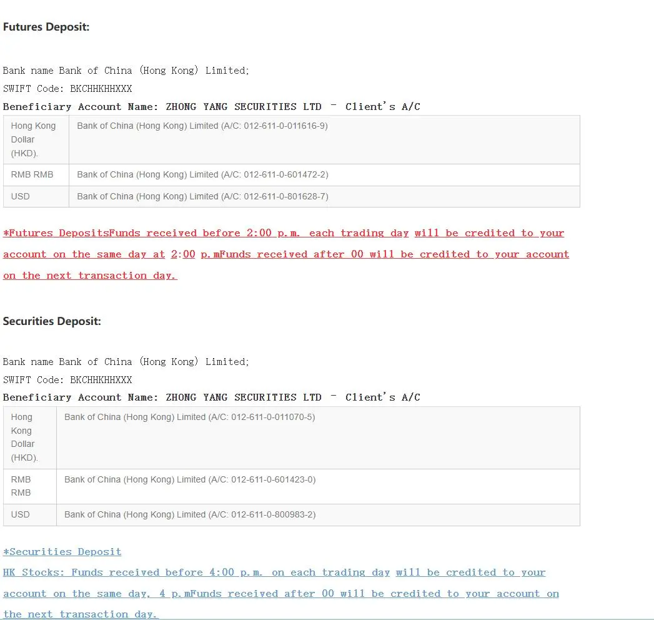
Task: Select securities RMB account 012-611-0-601423-0 cell
Action: 318,486
